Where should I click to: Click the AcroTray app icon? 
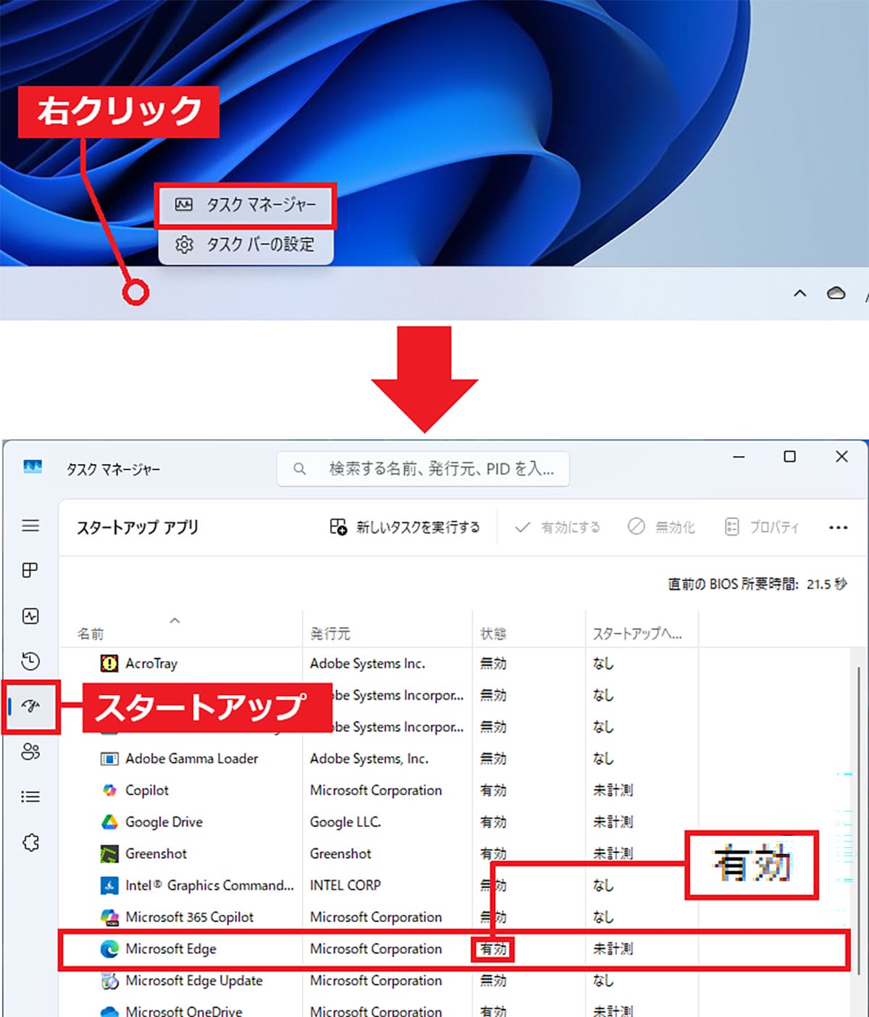pos(109,663)
